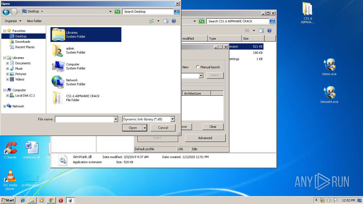Click the Open button

(133, 128)
